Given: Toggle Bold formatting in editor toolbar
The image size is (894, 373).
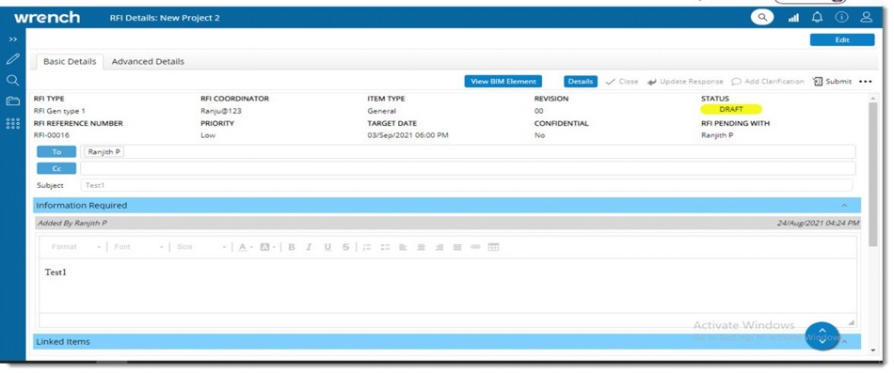Looking at the screenshot, I should pos(292,246).
